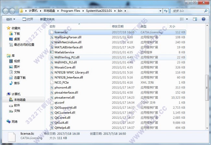Toggle the preview pane icon
Screen dimensions: 211x145
pyautogui.click(x=195, y=19)
